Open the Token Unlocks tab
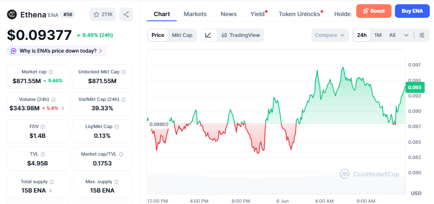This screenshot has width=434, height=204. pos(299,14)
